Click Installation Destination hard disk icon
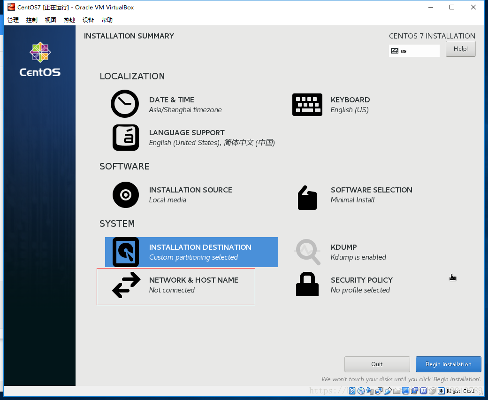Screen dimensions: 488x400 point(126,252)
